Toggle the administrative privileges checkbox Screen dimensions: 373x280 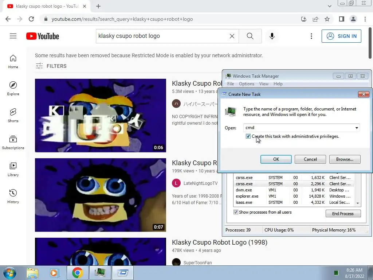248,136
